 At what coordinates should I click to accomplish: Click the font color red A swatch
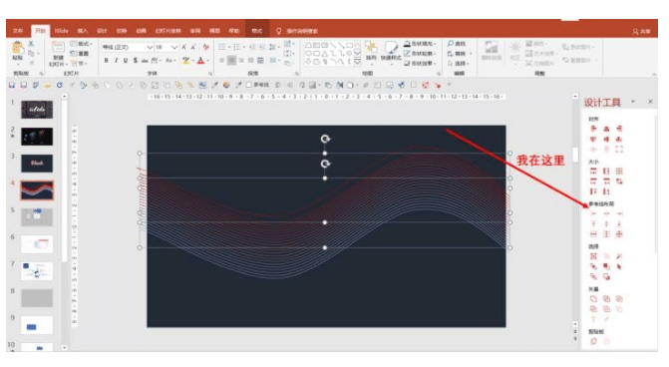coord(200,61)
